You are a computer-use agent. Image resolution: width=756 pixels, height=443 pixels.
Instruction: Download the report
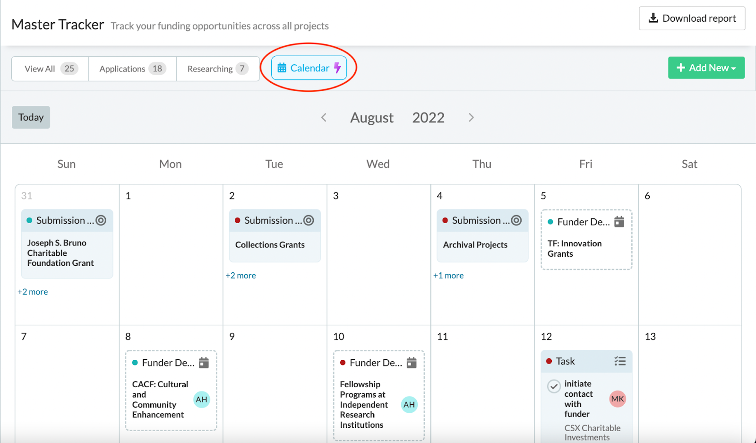pos(692,18)
